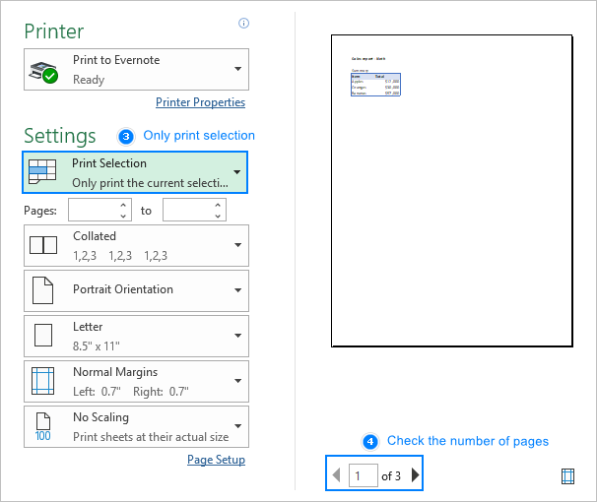Click the Portrait Orientation page icon
Viewport: 597px width, 502px height.
point(43,290)
